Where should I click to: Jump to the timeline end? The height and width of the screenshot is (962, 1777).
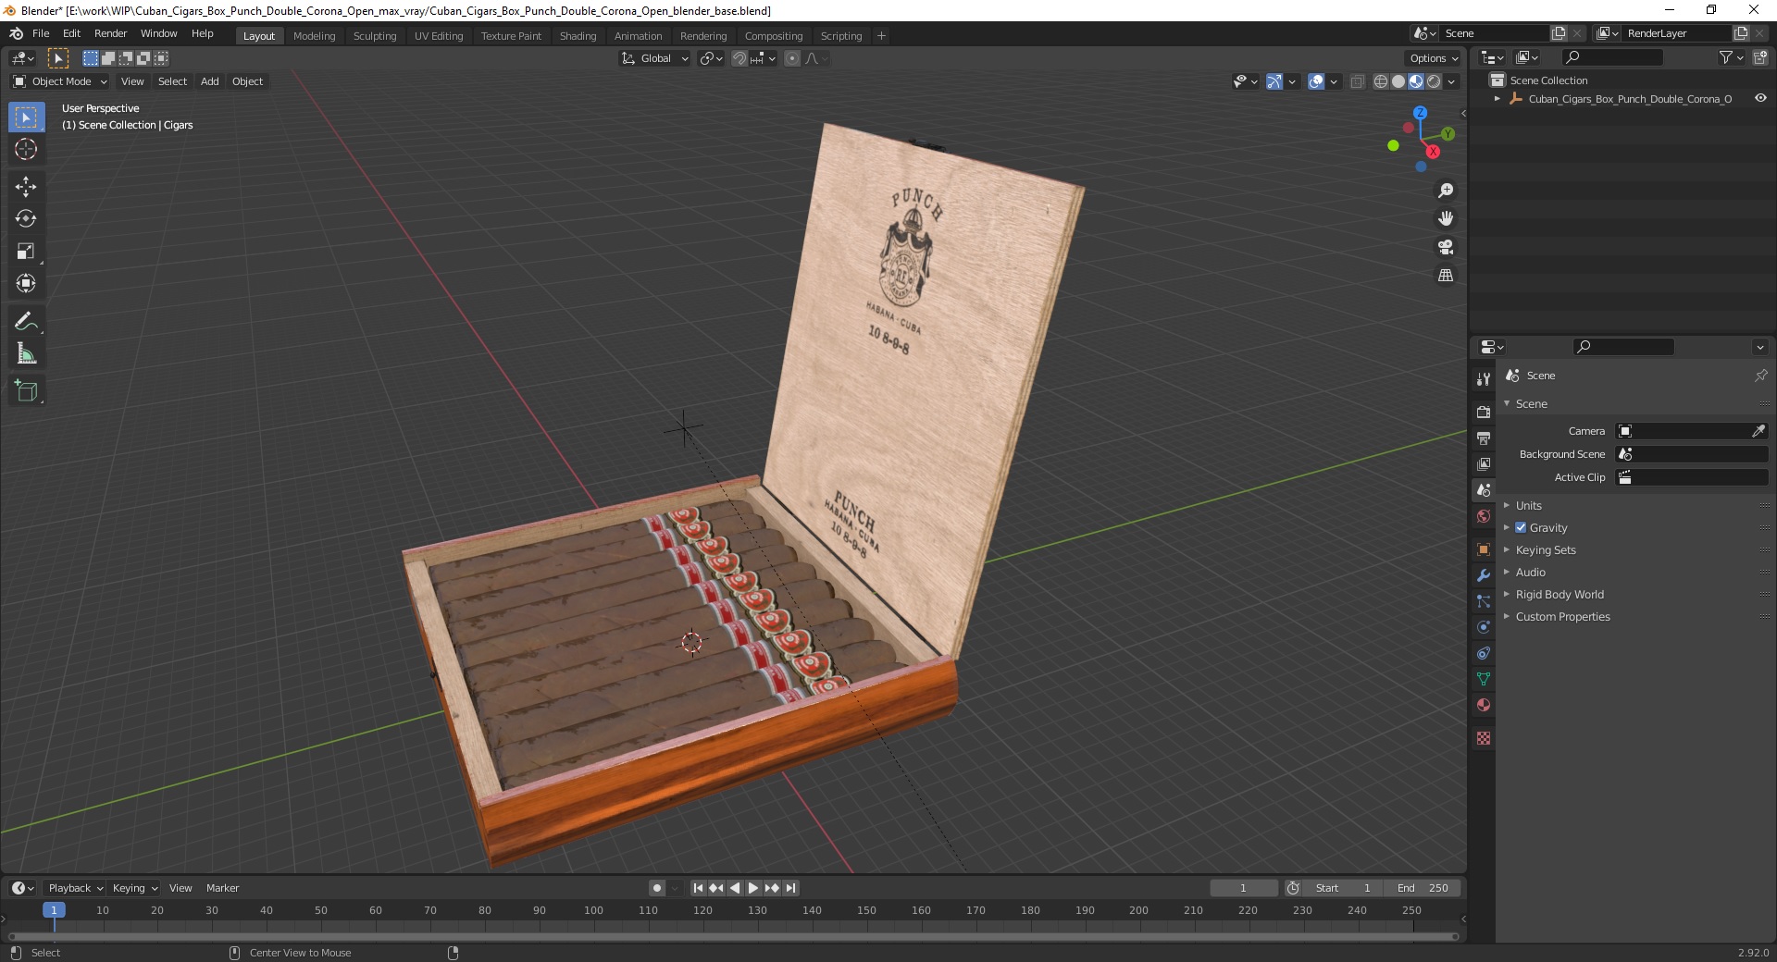tap(790, 888)
